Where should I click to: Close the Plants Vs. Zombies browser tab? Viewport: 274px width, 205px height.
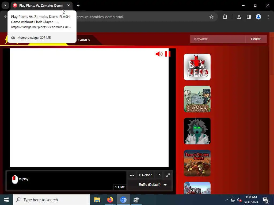pyautogui.click(x=68, y=5)
